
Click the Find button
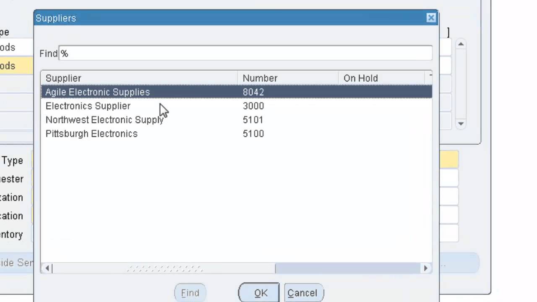pyautogui.click(x=190, y=293)
